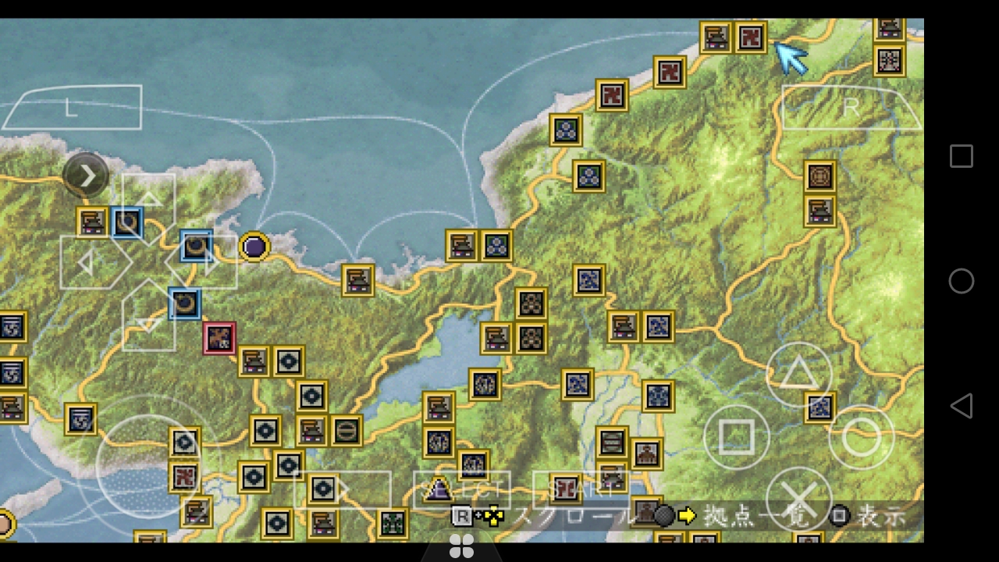
Task: Open the PPSSPP menu four-dot icon
Action: tap(461, 547)
